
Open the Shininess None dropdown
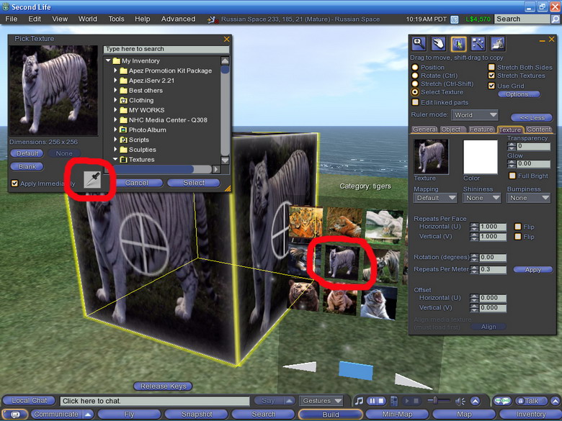click(482, 198)
